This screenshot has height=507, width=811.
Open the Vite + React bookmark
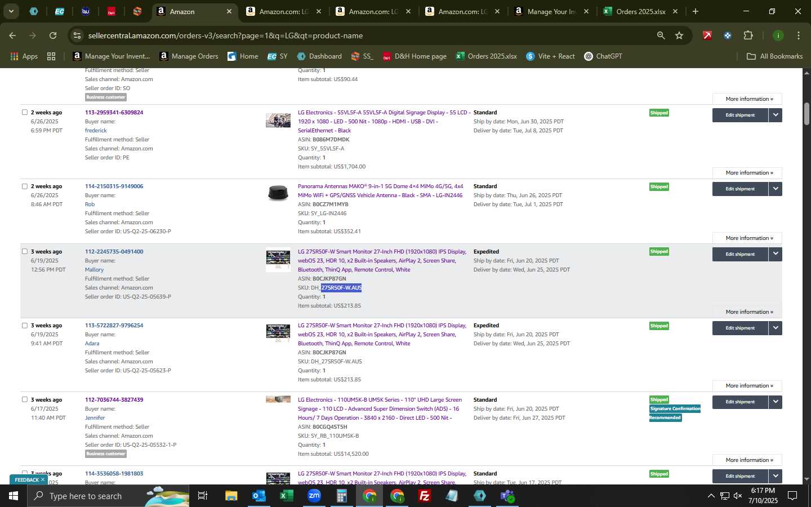click(x=550, y=56)
